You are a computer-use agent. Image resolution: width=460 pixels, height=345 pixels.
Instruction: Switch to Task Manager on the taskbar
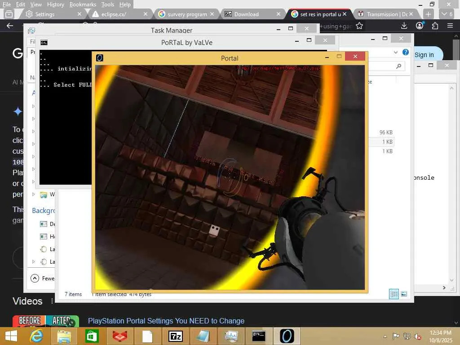pyautogui.click(x=231, y=336)
